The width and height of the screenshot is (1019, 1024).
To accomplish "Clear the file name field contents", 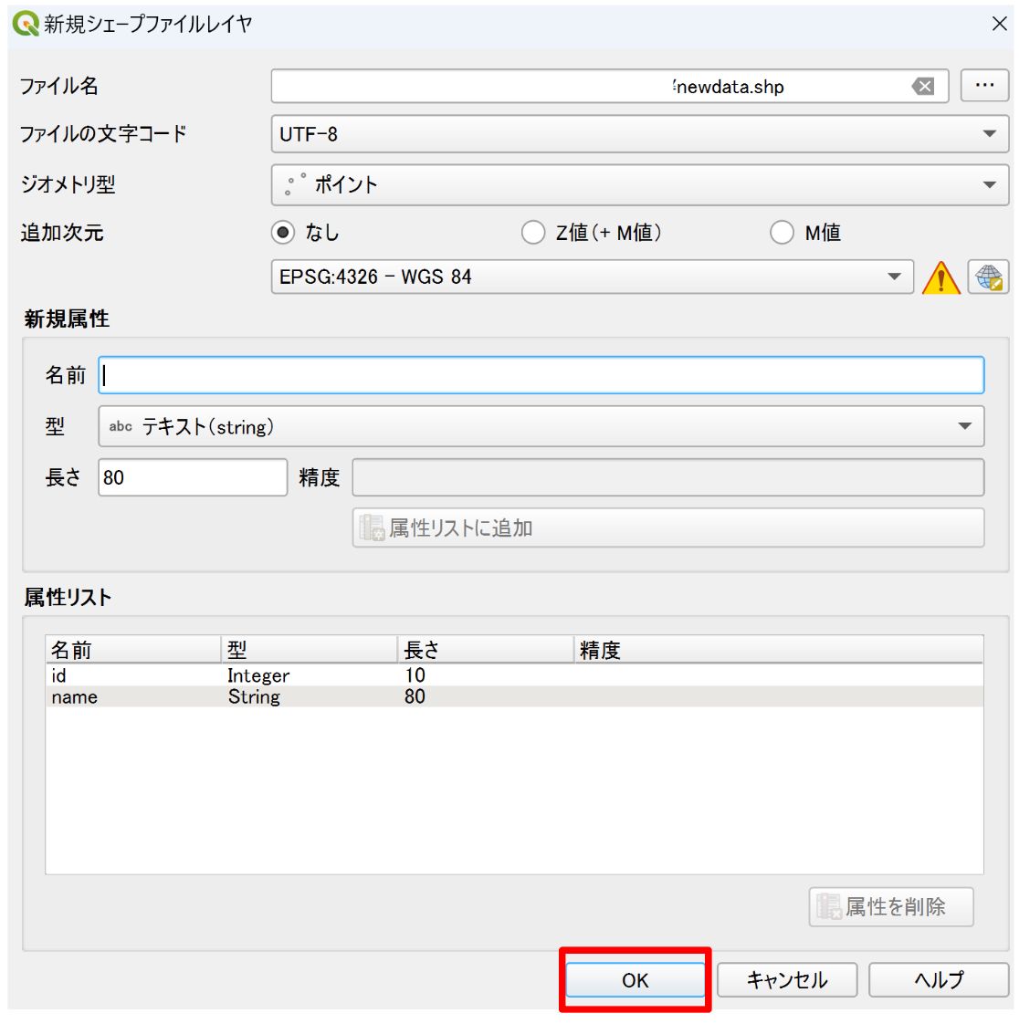I will point(923,86).
